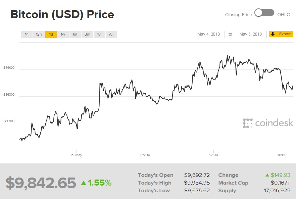The width and height of the screenshot is (296, 199).
Task: Select the 1d time range
Action: [51, 34]
